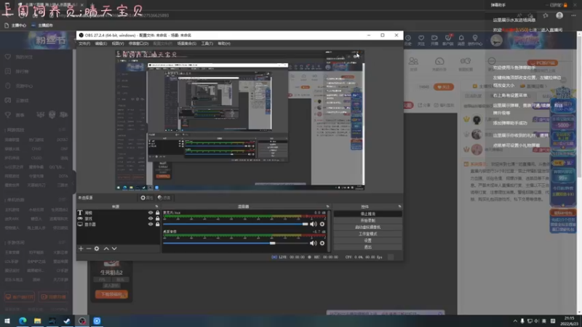
Task: Open 麦克风/Aux audio settings gear
Action: pos(322,224)
